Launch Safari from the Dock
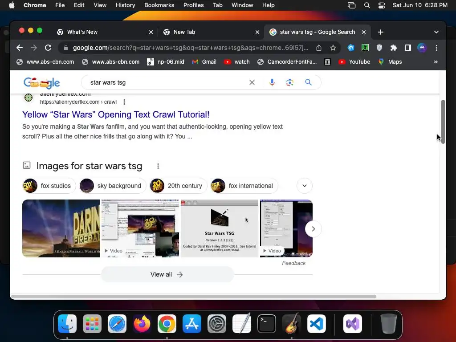This screenshot has height=342, width=456. pyautogui.click(x=117, y=324)
